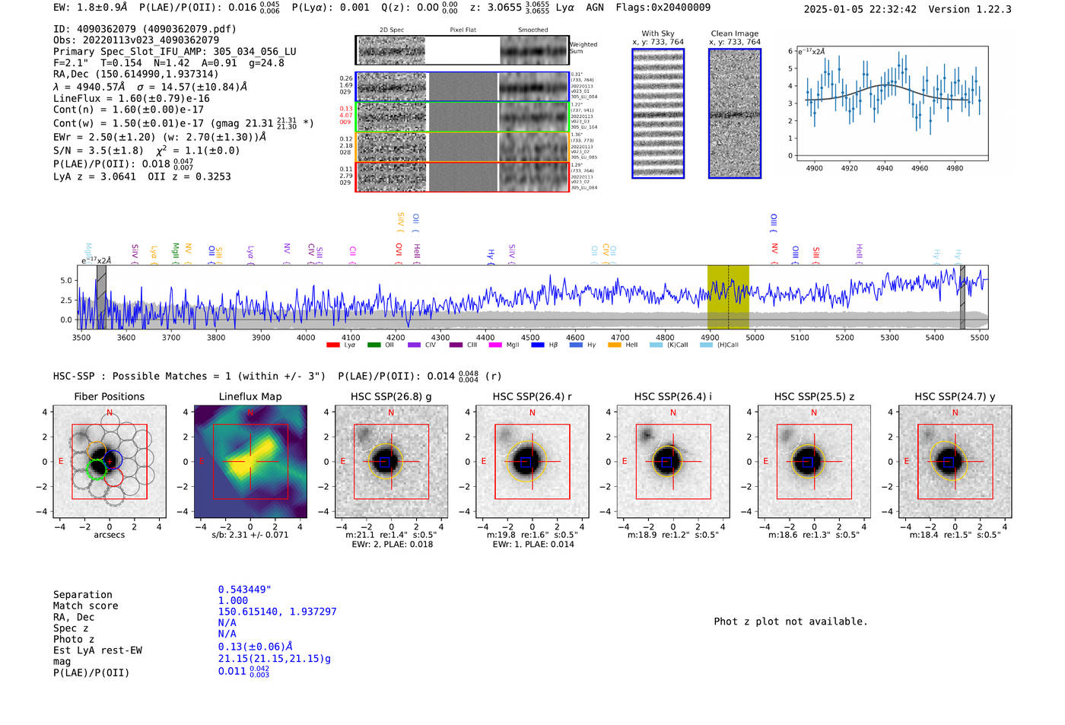The image size is (1065, 725).
Task: Click the HSC SSP z-band cutout
Action: tap(814, 462)
